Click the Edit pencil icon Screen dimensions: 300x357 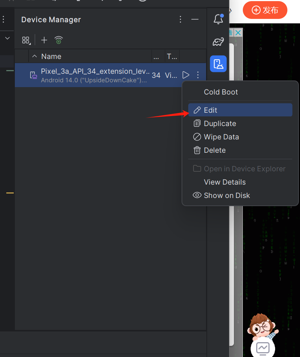[197, 110]
